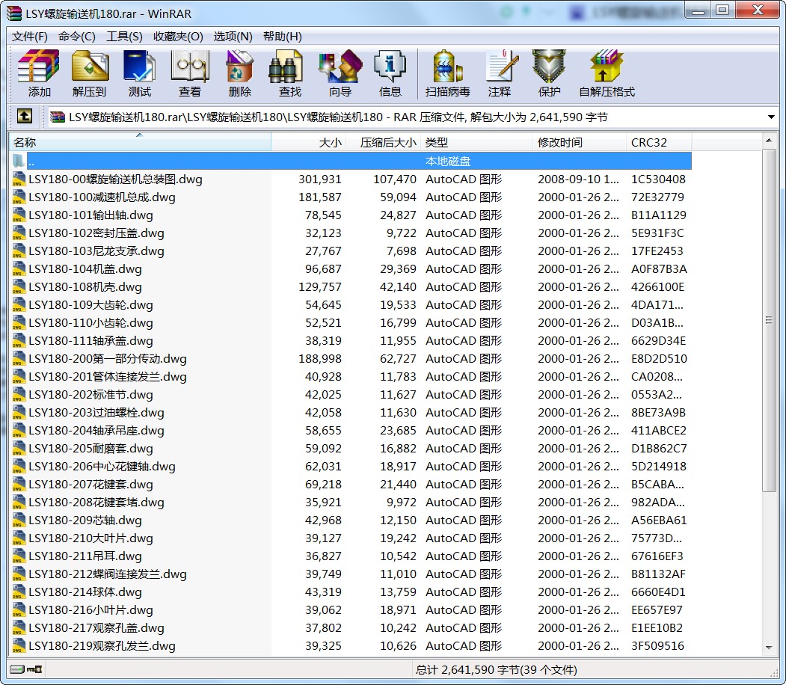Viewport: 786px width, 685px height.
Task: Open the 收藏夹(O) menu
Action: [178, 37]
